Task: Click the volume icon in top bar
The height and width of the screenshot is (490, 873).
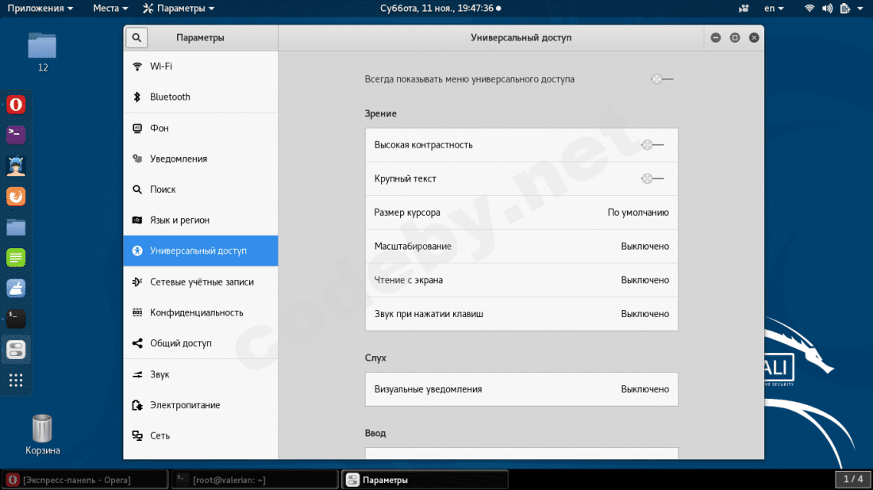Action: coord(827,9)
